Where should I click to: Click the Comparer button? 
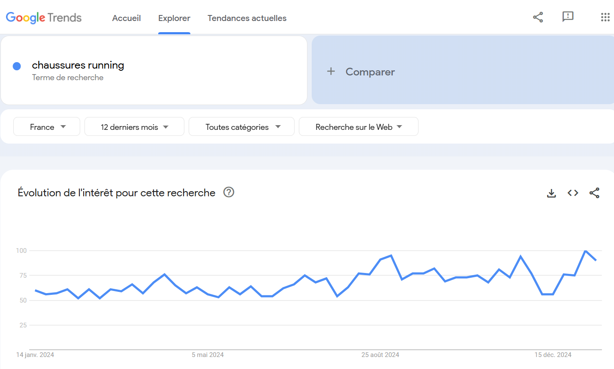tap(370, 72)
